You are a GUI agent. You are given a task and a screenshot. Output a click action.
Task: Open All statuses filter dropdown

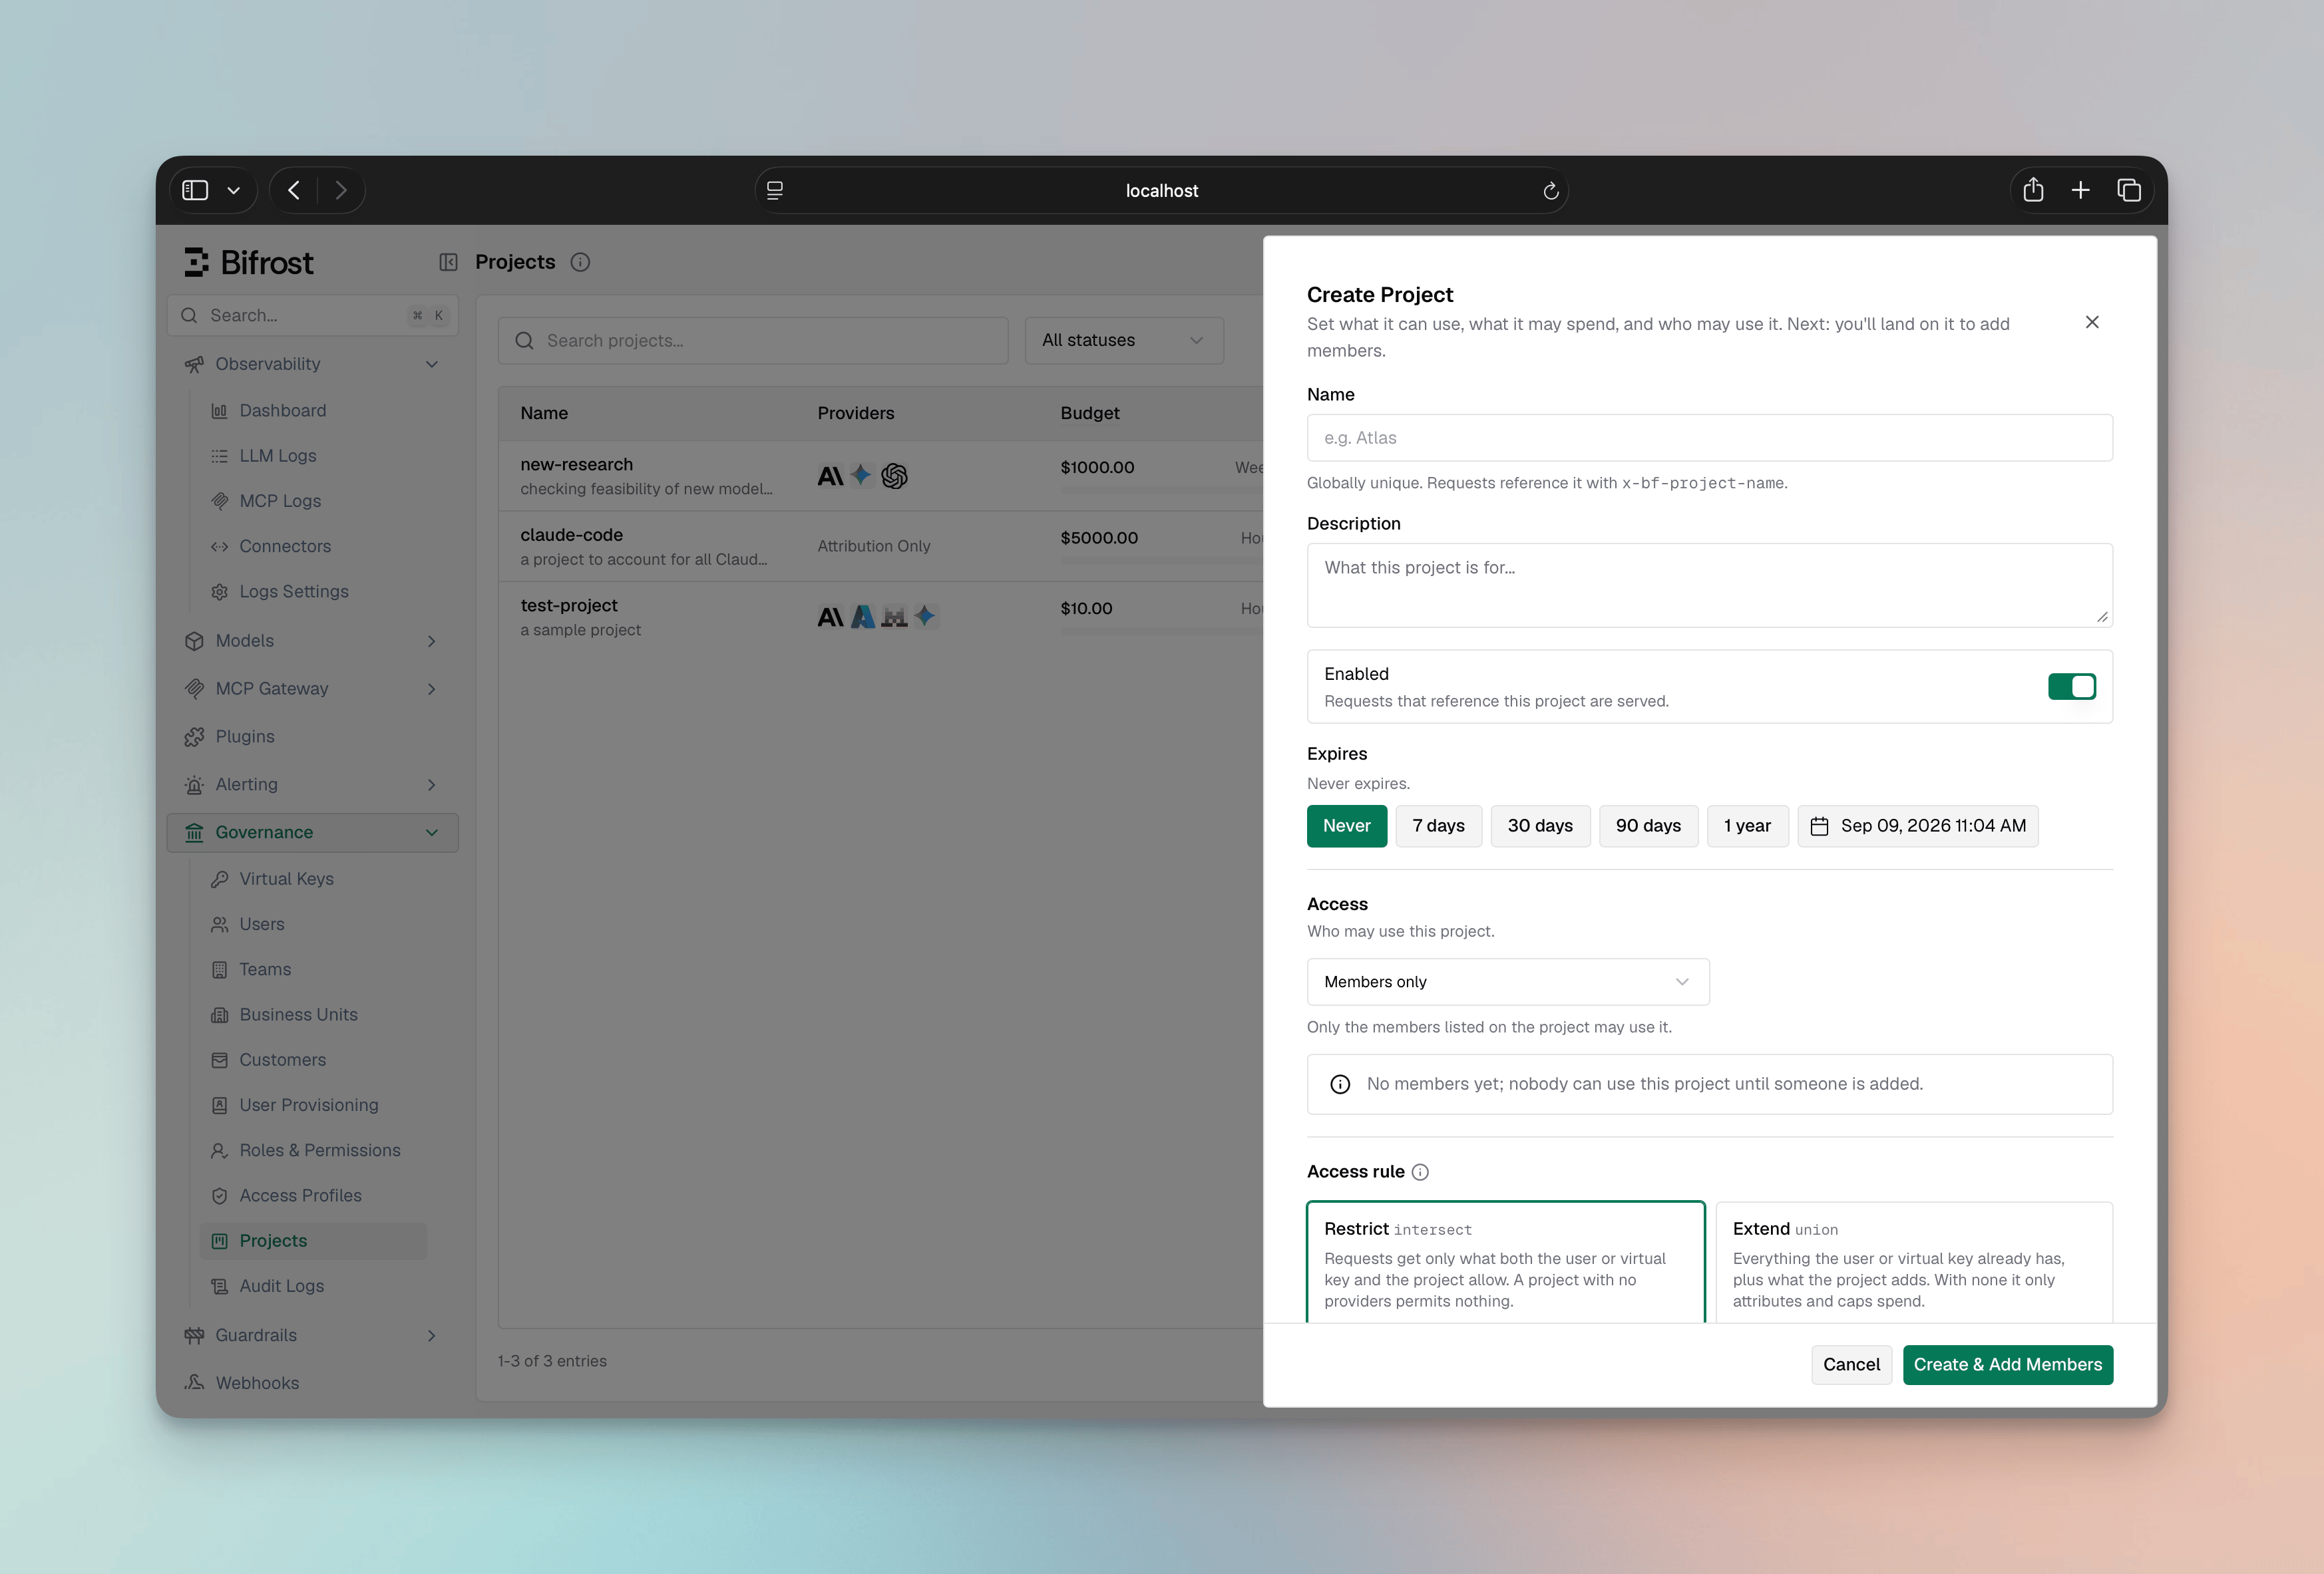1124,340
